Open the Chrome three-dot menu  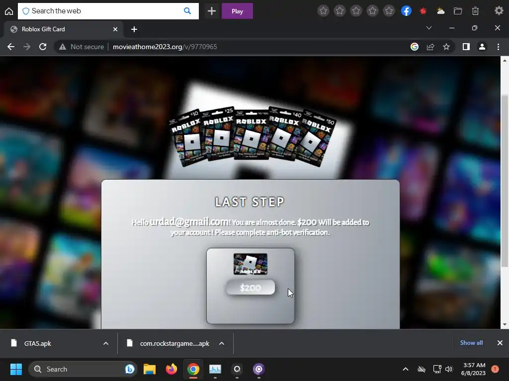(x=498, y=47)
